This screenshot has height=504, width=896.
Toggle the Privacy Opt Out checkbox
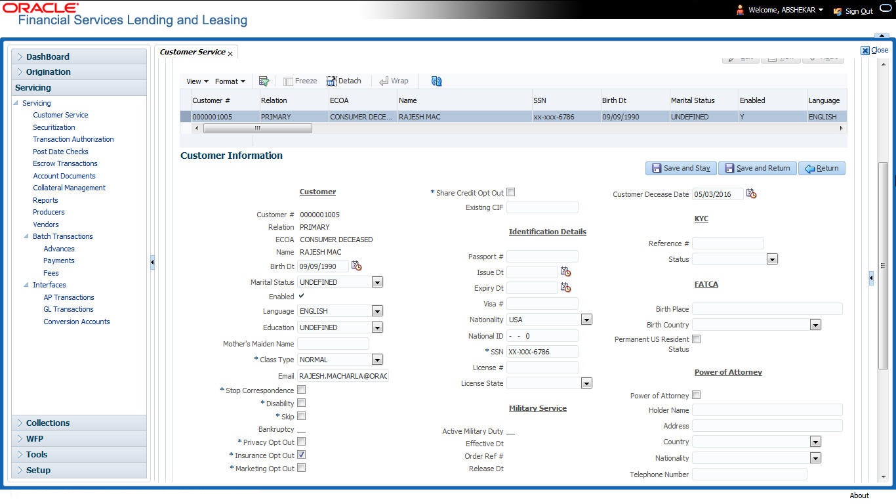point(302,442)
